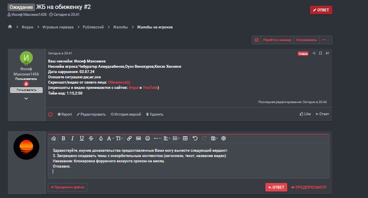Bookmark post #1
Screen dimensions: 368x198
[x=320, y=53]
